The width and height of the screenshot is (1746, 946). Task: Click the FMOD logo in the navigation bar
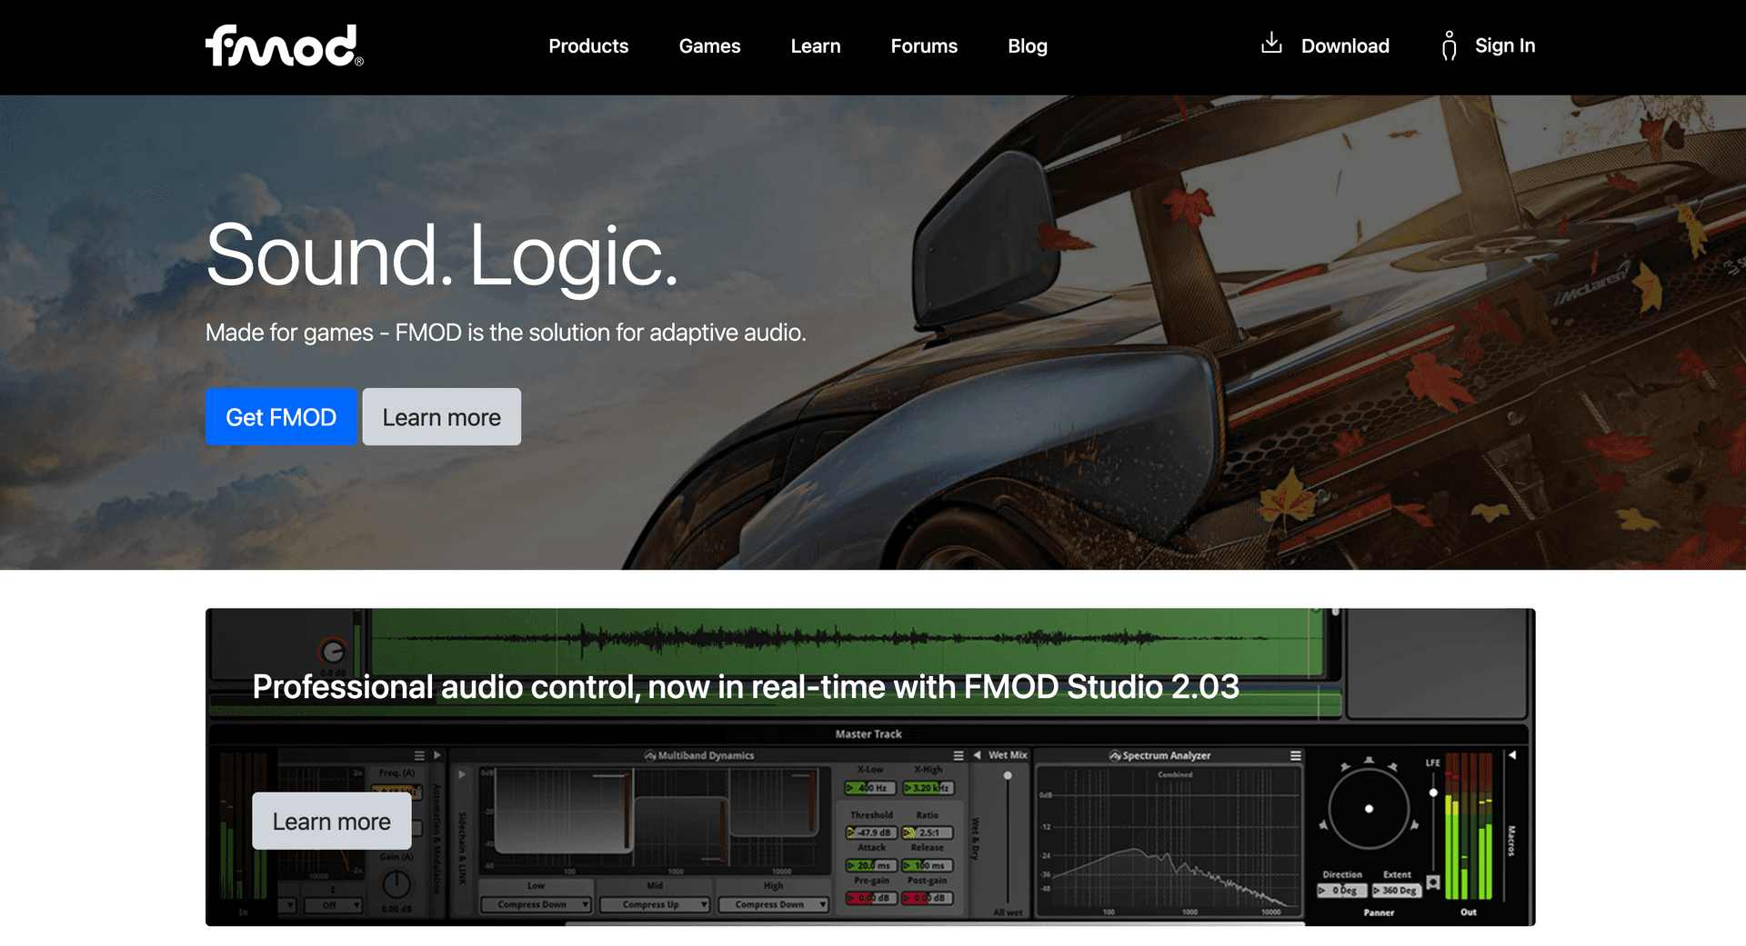tap(283, 45)
